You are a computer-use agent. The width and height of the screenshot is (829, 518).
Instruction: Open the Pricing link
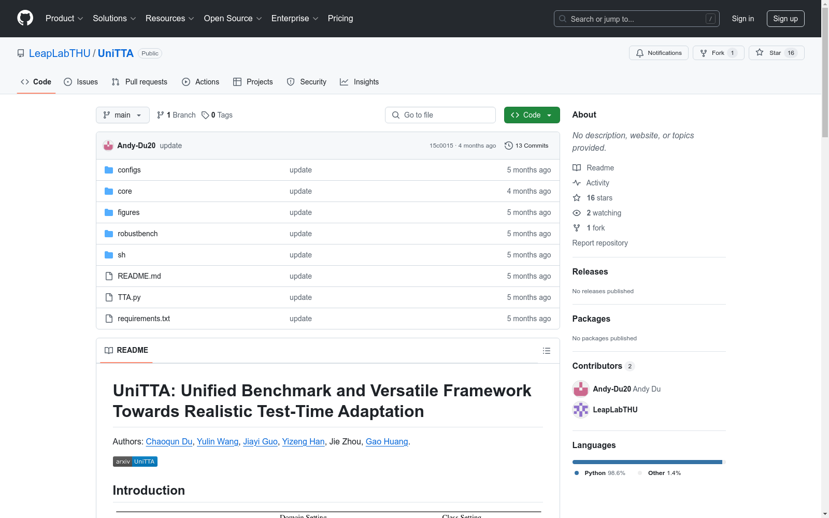[340, 18]
